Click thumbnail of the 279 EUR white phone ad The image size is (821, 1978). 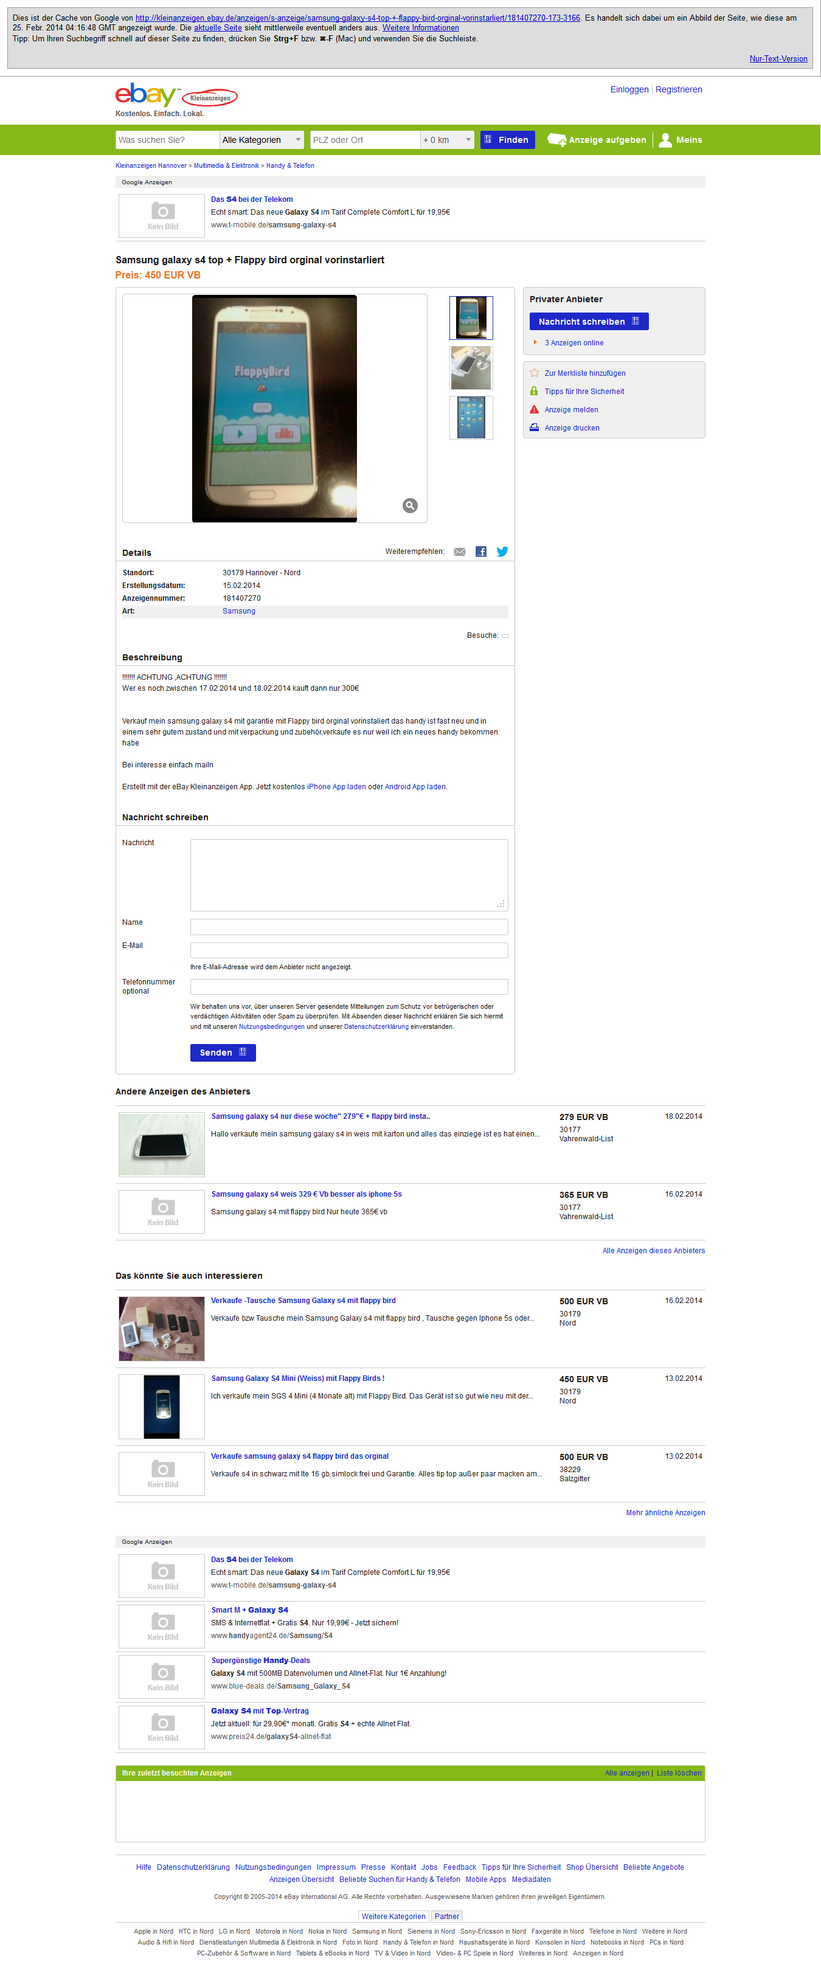[x=161, y=1145]
